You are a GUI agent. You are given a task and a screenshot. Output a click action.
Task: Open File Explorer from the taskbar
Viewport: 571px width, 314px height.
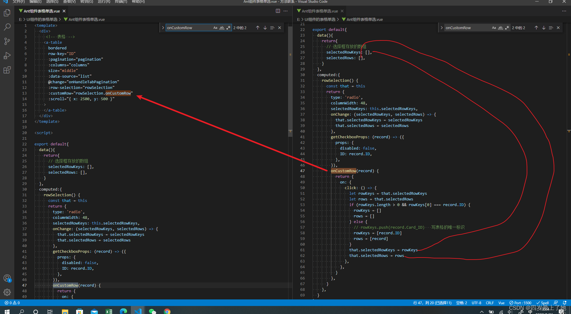[x=65, y=311]
